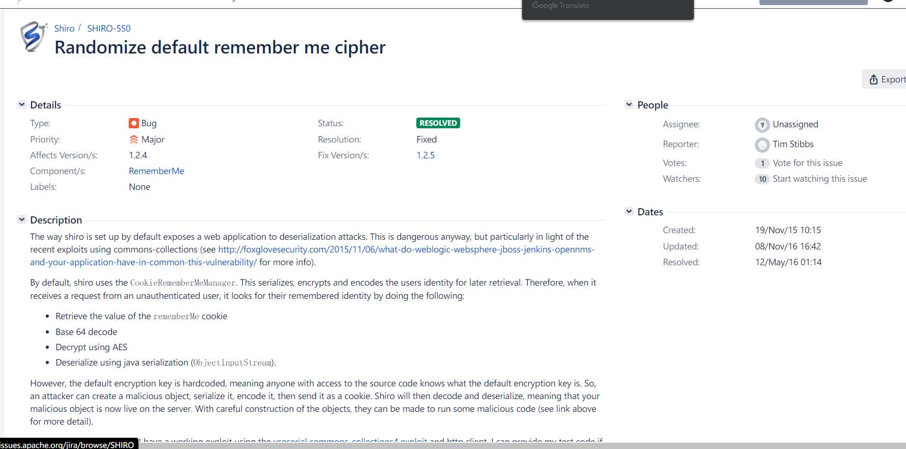
Task: Open the RememberMe component link
Action: 156,171
